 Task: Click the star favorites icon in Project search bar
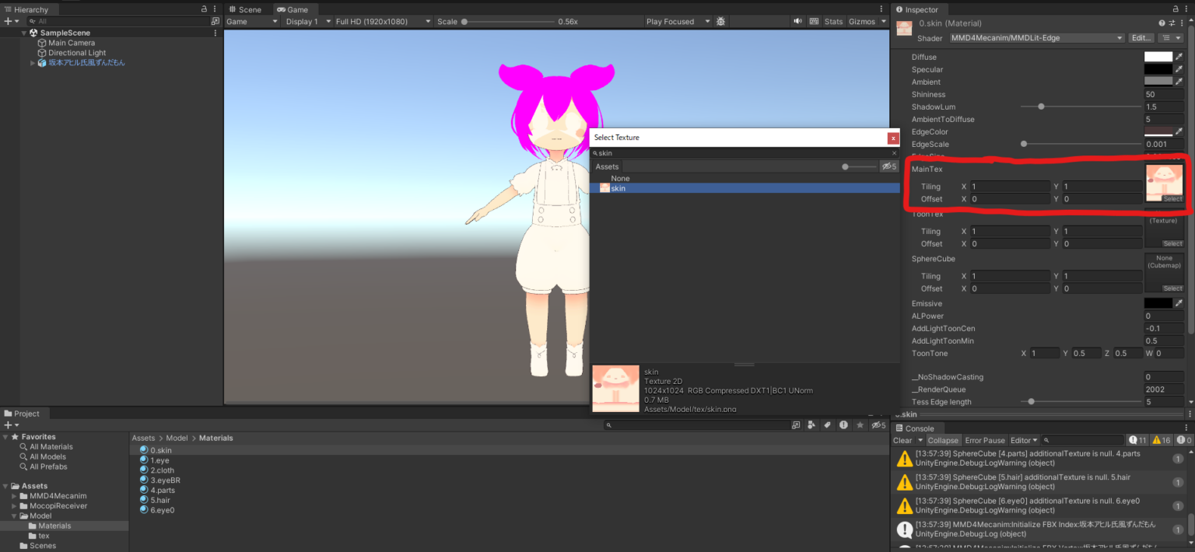(x=860, y=424)
